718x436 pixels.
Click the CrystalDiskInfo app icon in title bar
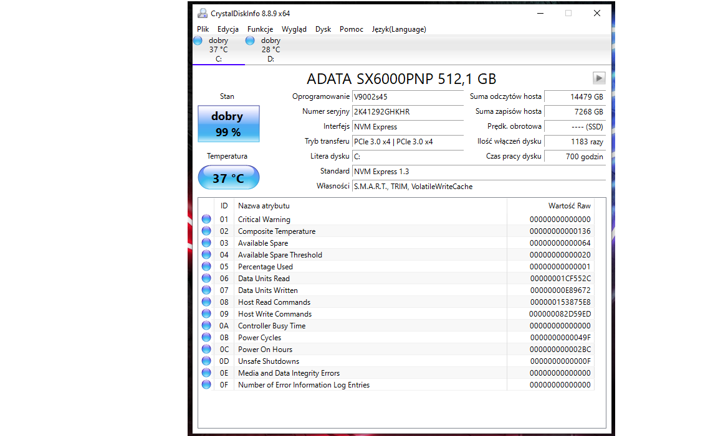coord(203,13)
